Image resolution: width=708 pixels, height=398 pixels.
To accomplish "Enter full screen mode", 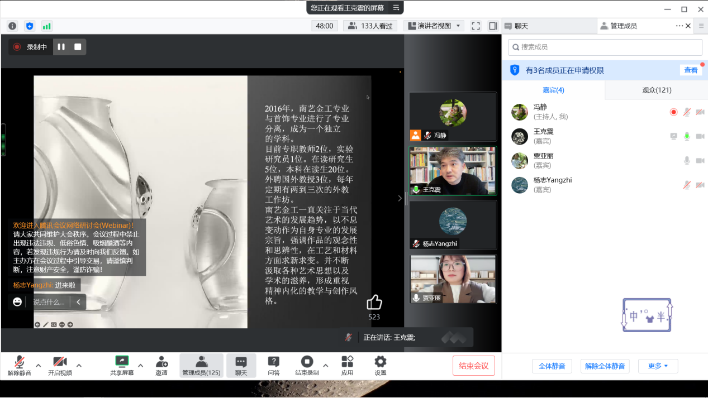I will [x=476, y=26].
